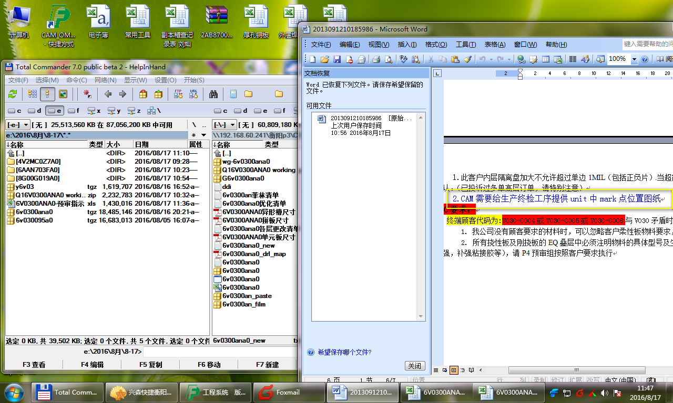The width and height of the screenshot is (673, 403).
Task: Open Total Commander 文件(F) menu
Action: 18,80
